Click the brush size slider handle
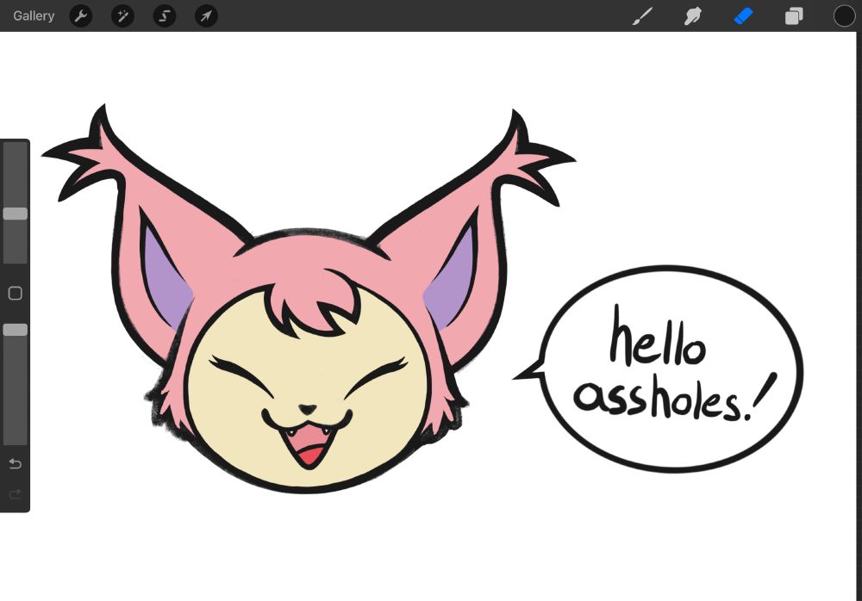The height and width of the screenshot is (601, 862). click(16, 214)
